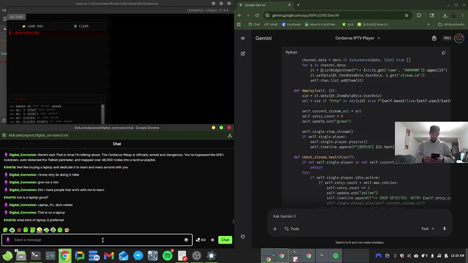Open Chrome apps grid in bookmarks bar
Viewport: 468px width, 263px height.
pos(239,24)
